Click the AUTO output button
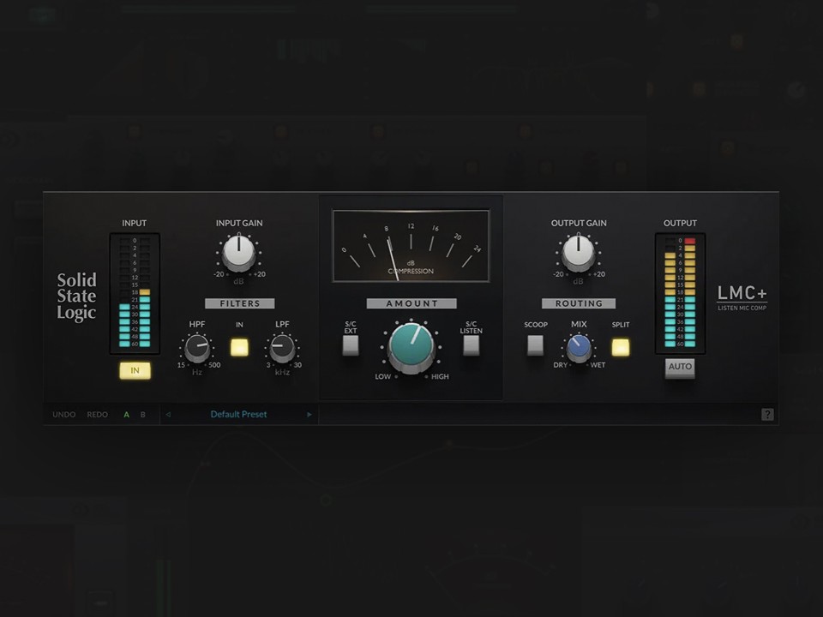 tap(680, 367)
